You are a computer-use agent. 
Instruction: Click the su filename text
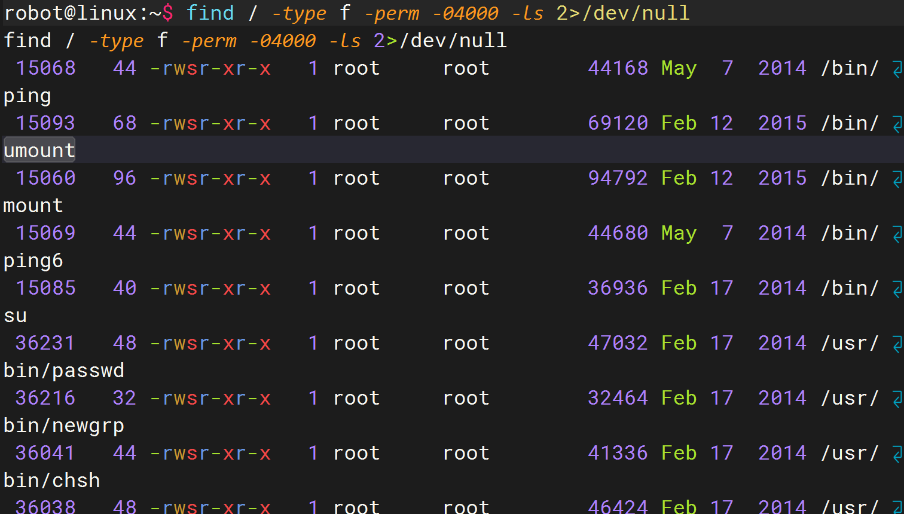tap(16, 316)
